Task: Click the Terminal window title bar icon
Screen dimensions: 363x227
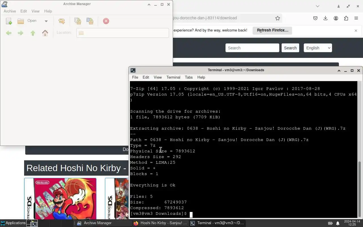Action: coord(133,70)
